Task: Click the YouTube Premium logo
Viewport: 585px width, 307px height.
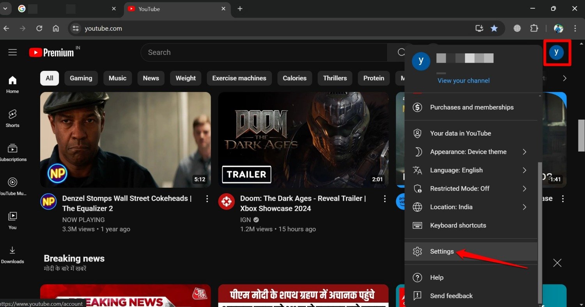Action: click(x=51, y=53)
